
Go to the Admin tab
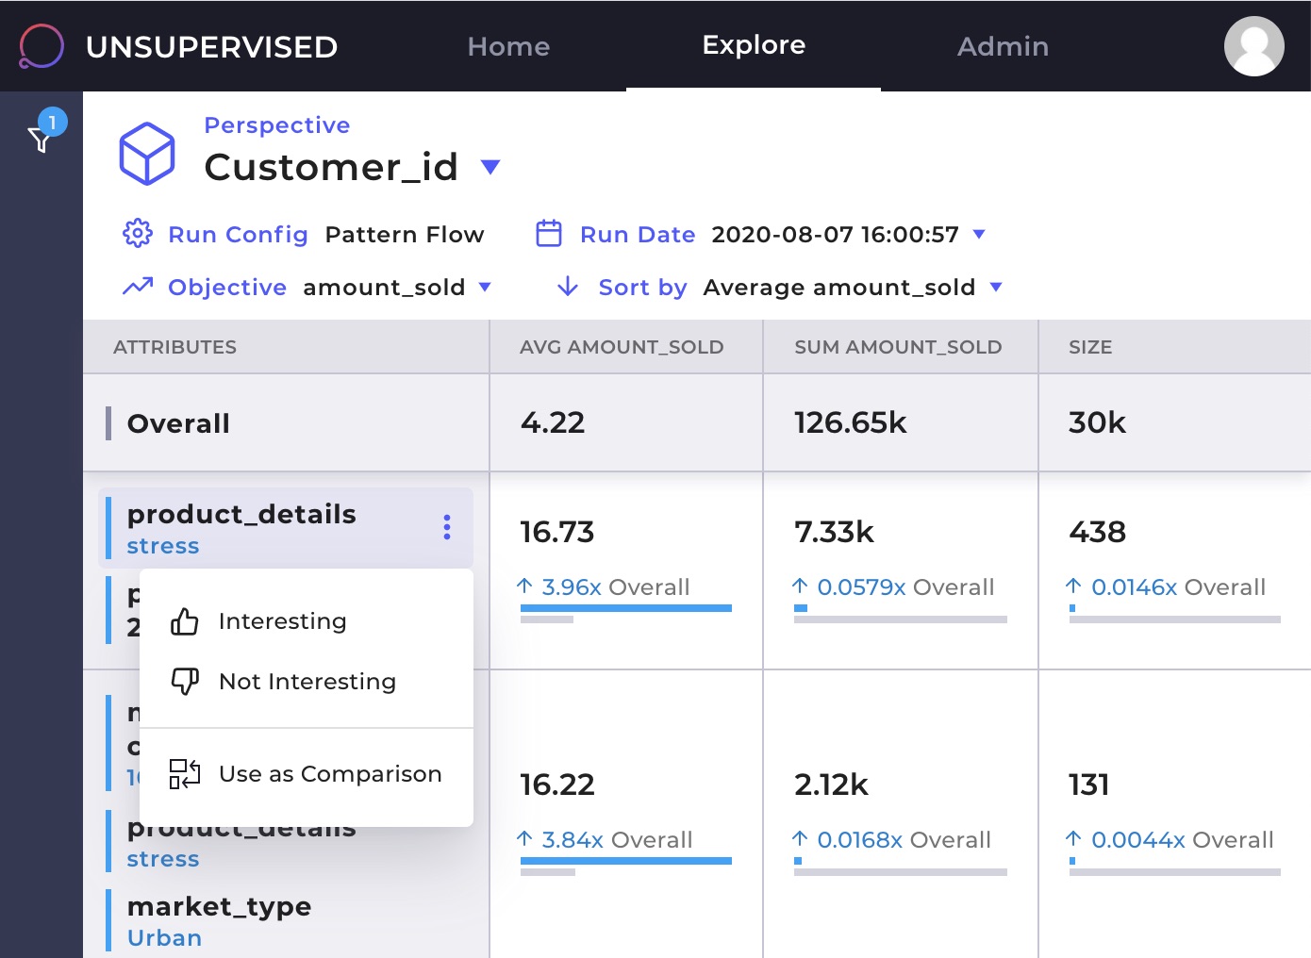[x=1003, y=46]
